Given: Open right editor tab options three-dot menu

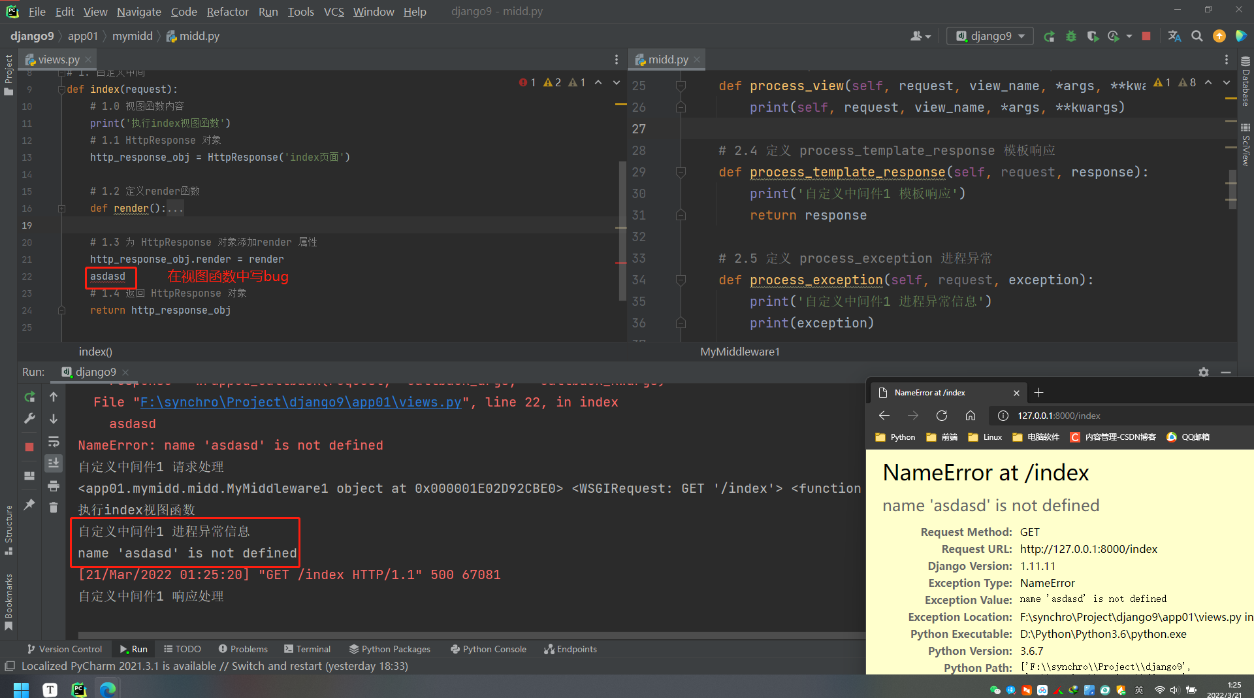Looking at the screenshot, I should 1226,59.
